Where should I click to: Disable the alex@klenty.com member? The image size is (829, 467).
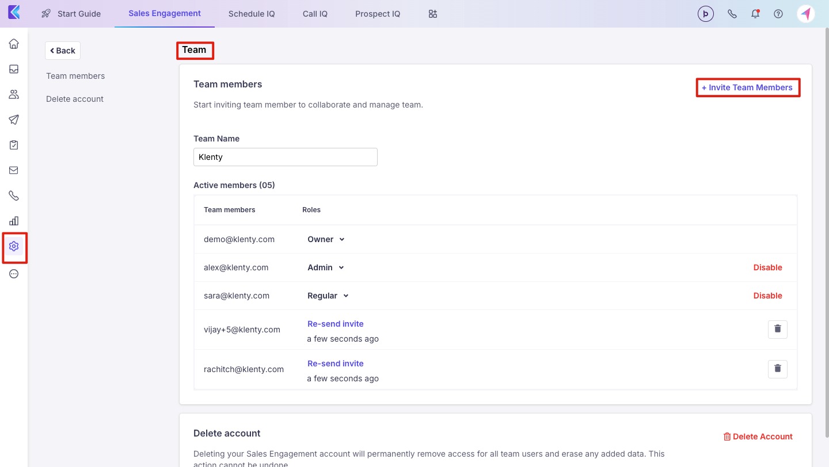767,267
